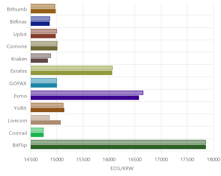Click the light green BitFlip upper bar
This screenshot has height=176, width=221.
pyautogui.click(x=118, y=142)
